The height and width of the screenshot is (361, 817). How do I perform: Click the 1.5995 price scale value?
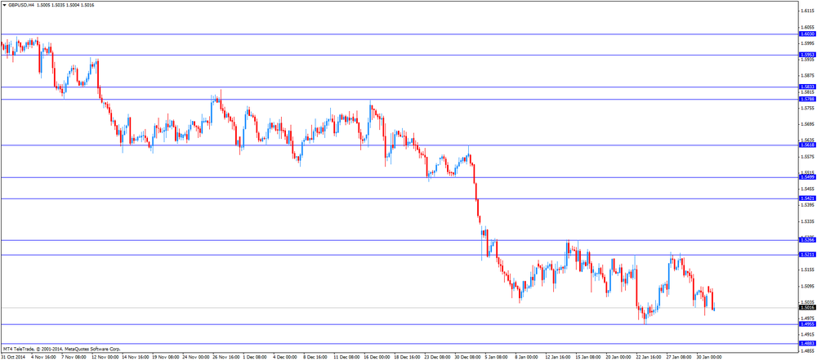(808, 43)
